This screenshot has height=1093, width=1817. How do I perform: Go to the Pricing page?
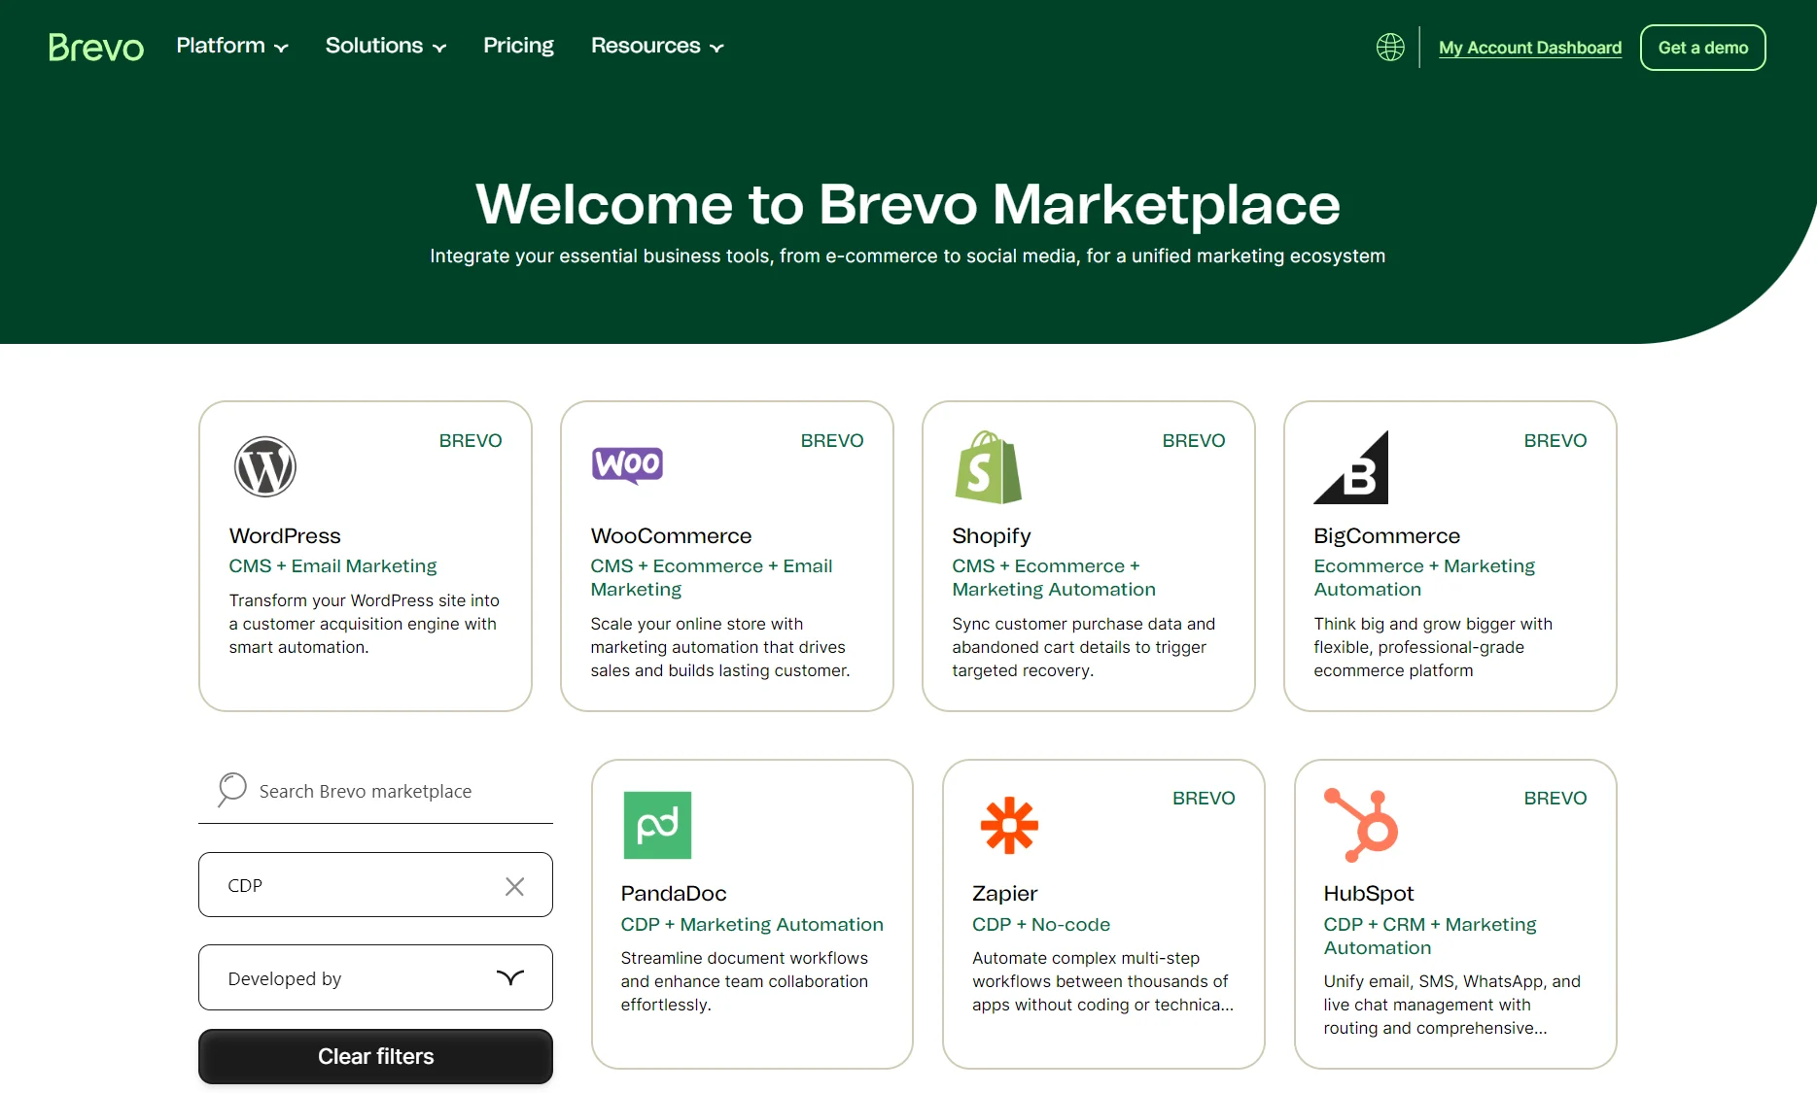pos(518,46)
